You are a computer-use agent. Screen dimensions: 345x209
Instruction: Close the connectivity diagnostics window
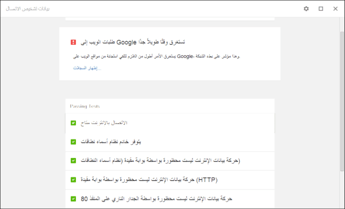(335, 9)
